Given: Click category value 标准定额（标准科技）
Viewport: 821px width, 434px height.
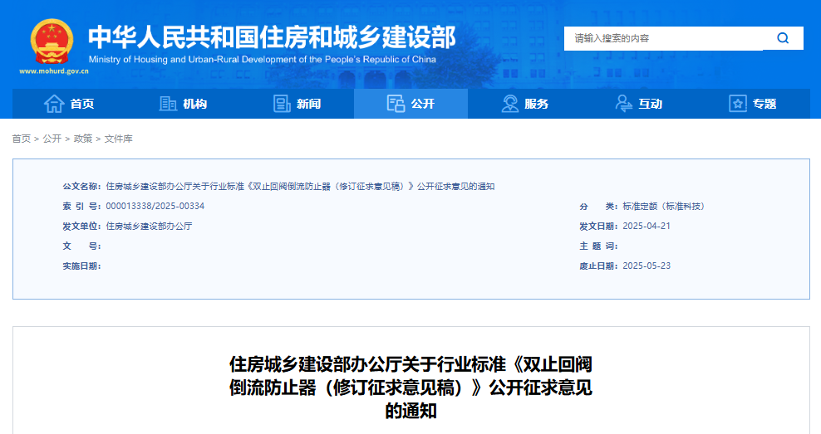Looking at the screenshot, I should point(665,206).
